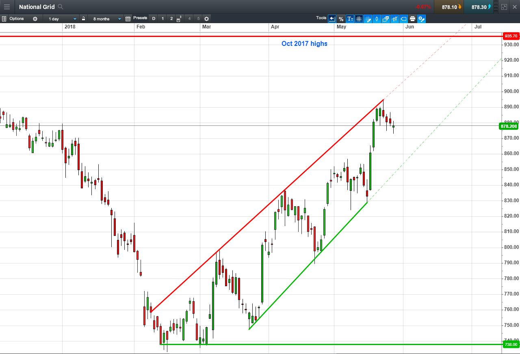Screen dimensions: 520x354
Task: Click the sell price 878.10
Action: point(449,7)
